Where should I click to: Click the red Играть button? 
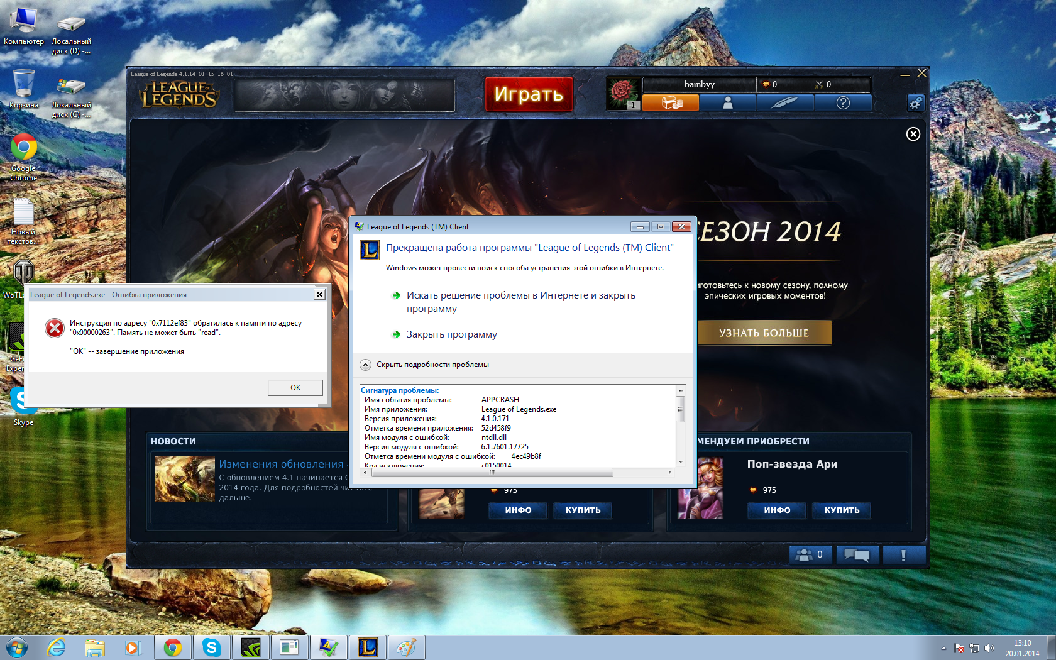529,94
